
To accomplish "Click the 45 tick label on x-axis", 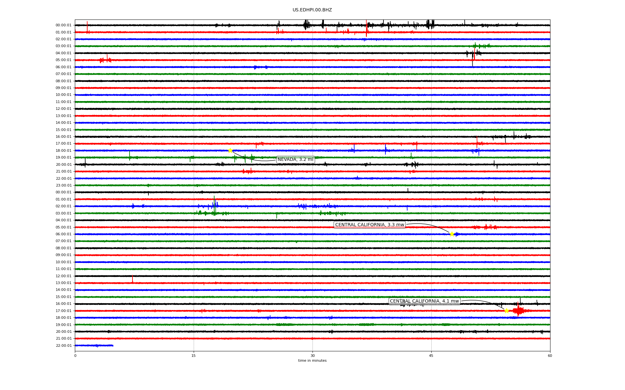I will 431,356.
